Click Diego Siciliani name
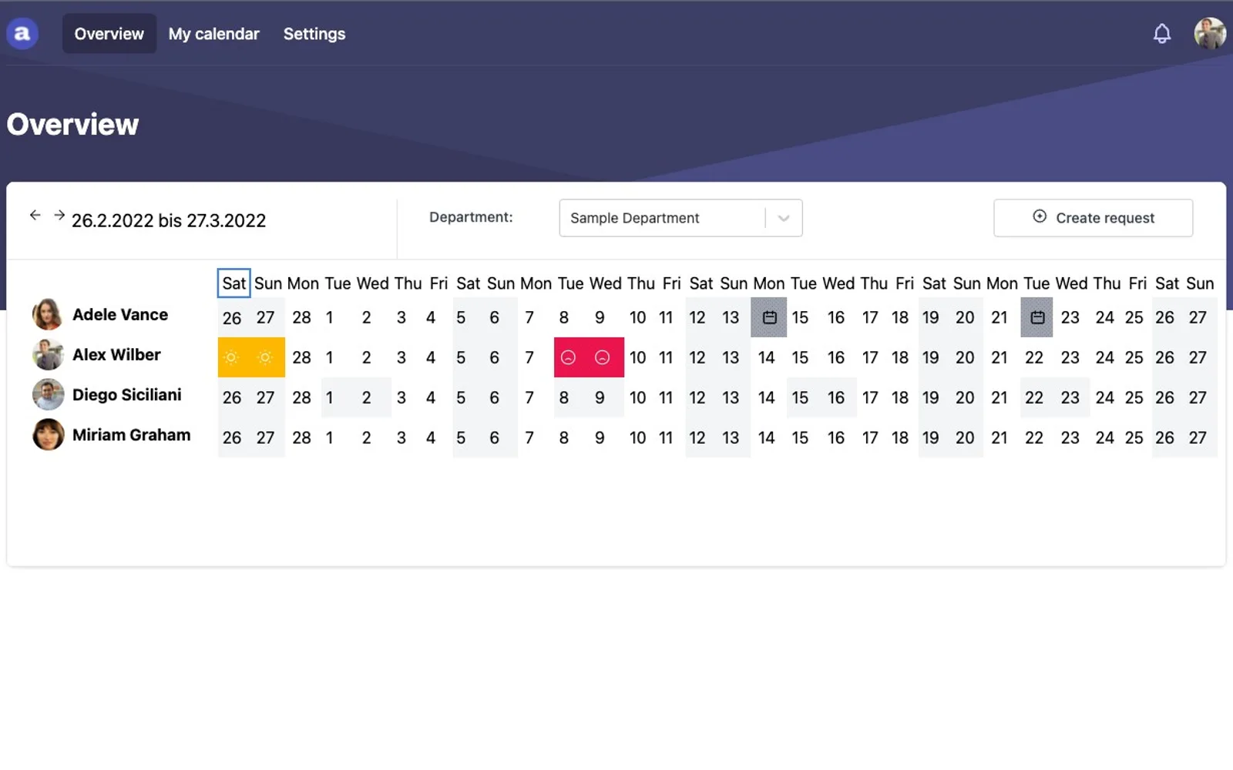This screenshot has height=770, width=1233. coord(127,394)
